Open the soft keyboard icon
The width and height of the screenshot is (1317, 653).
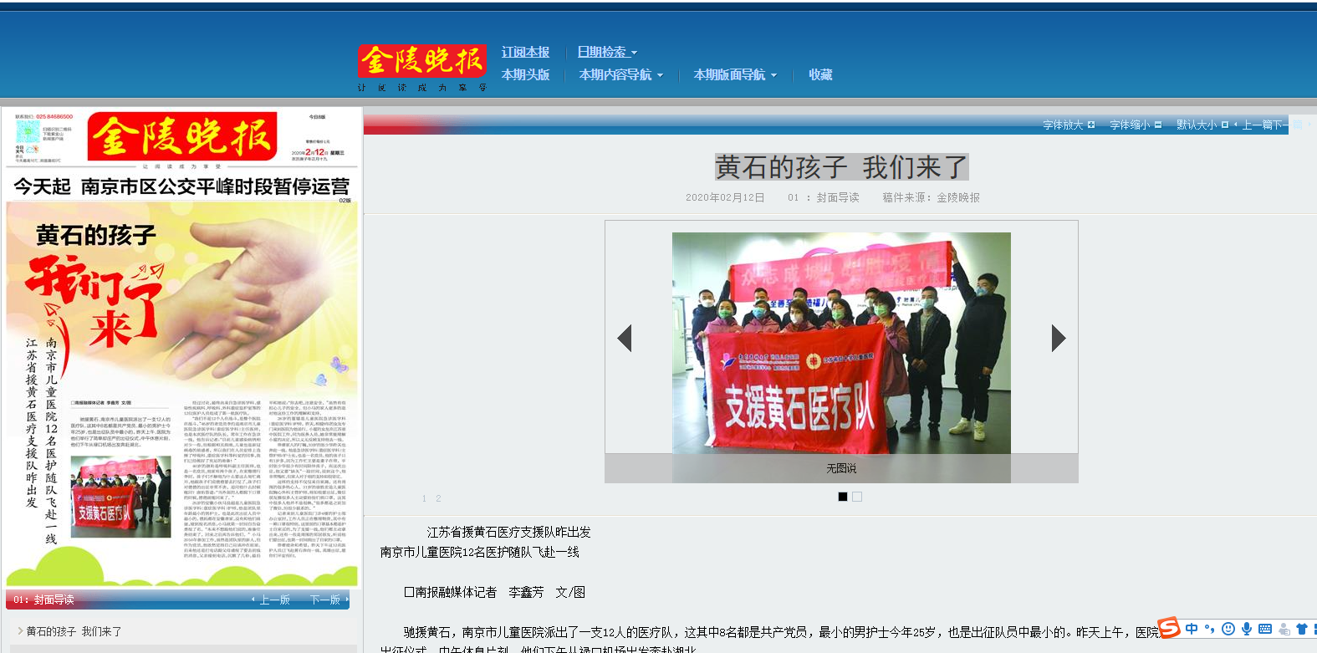click(1265, 629)
